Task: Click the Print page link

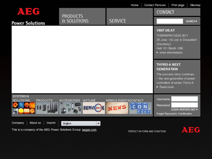Action: click(x=178, y=5)
